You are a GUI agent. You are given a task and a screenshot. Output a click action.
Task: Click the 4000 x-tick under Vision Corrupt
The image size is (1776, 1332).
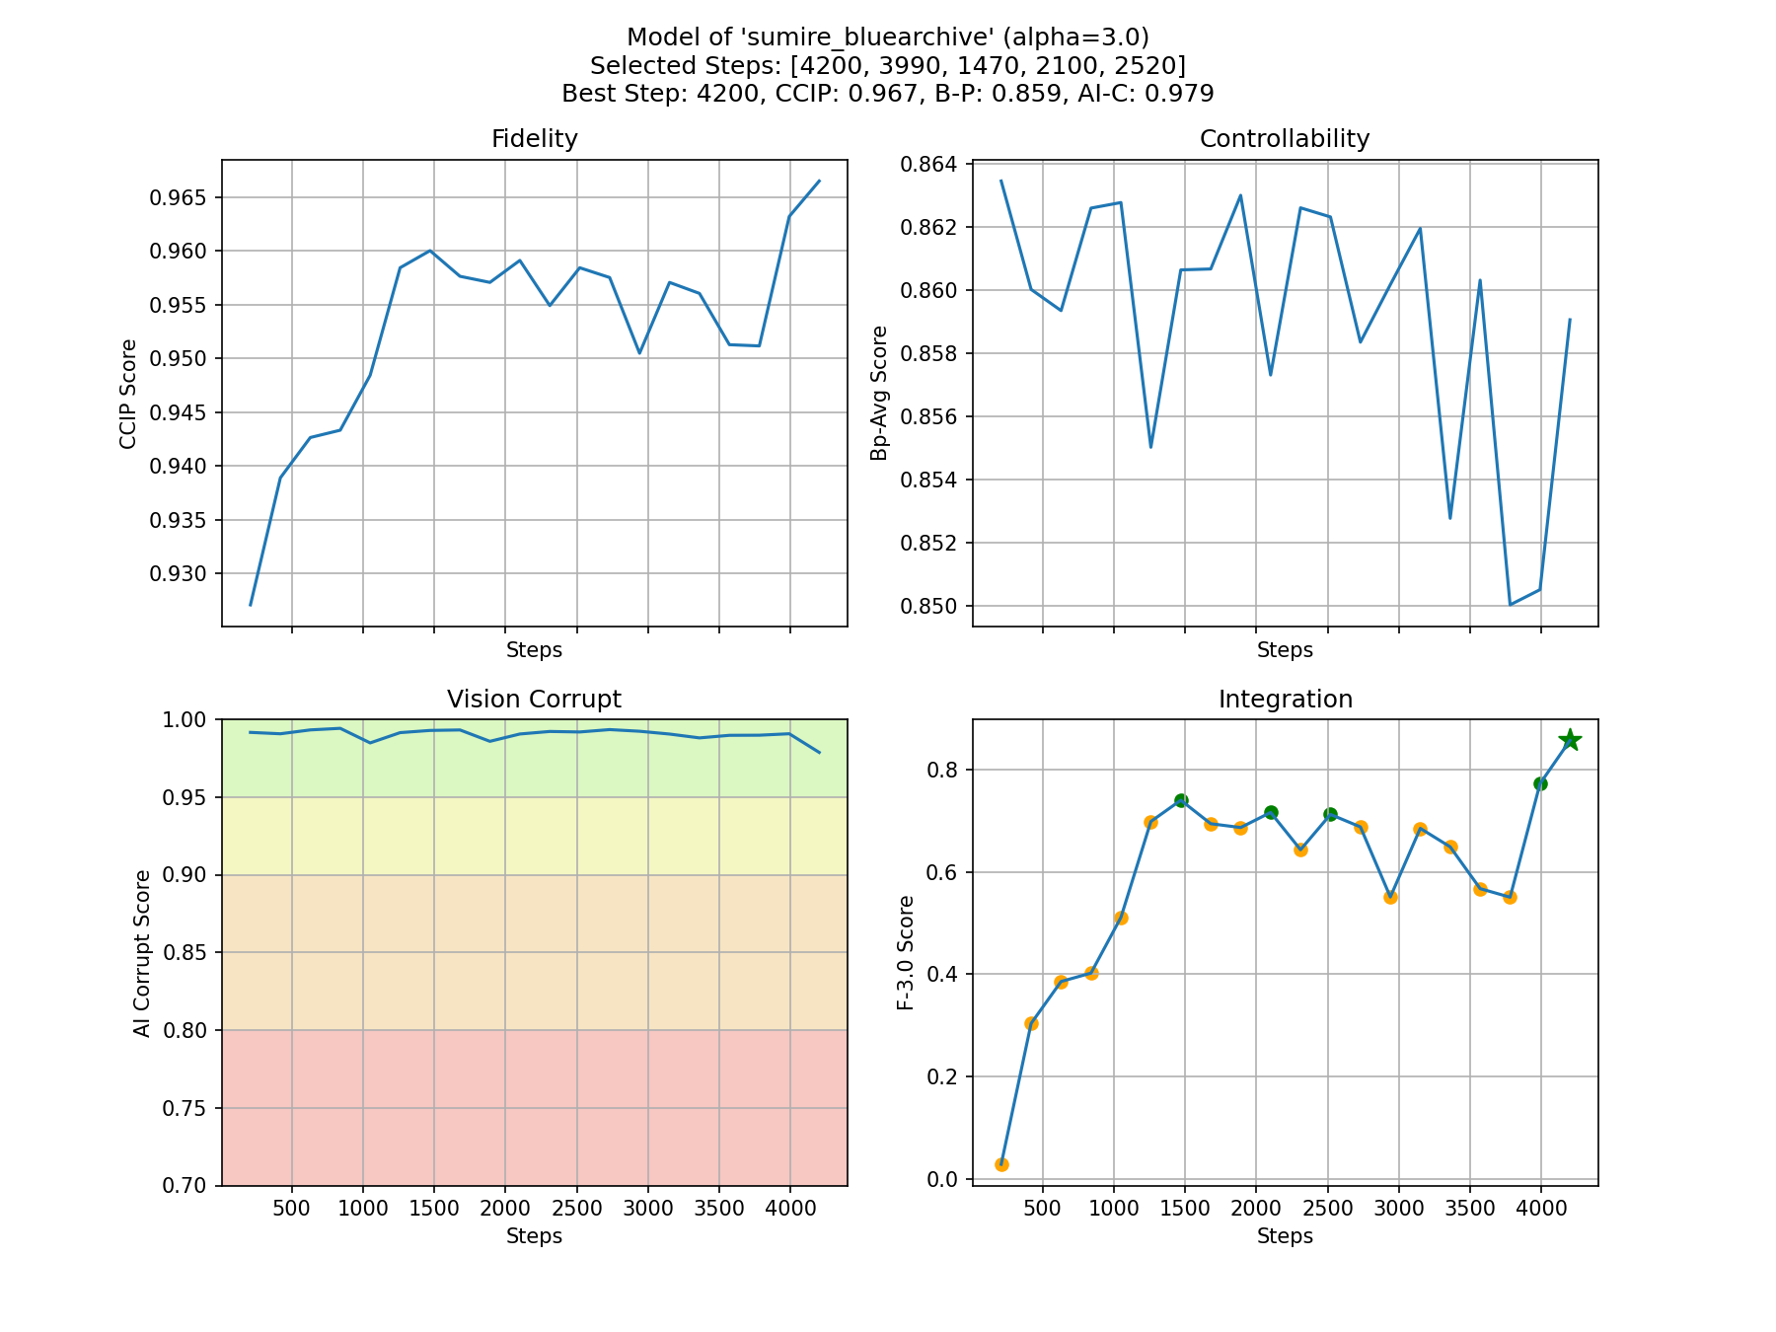pyautogui.click(x=789, y=1208)
